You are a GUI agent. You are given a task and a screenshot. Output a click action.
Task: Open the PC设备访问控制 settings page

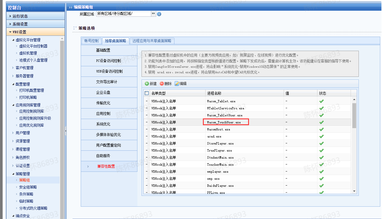coord(109,61)
